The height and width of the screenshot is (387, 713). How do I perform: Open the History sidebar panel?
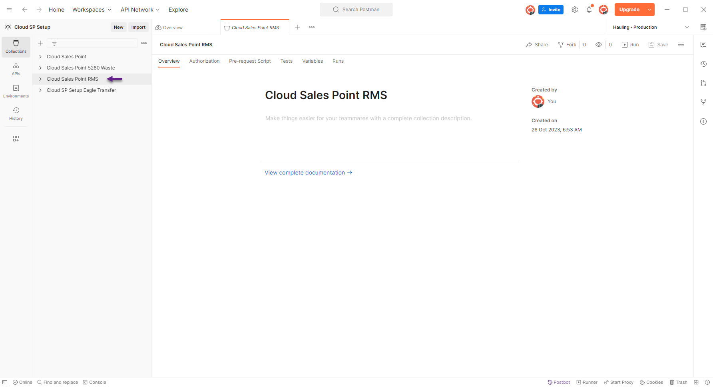coord(16,114)
